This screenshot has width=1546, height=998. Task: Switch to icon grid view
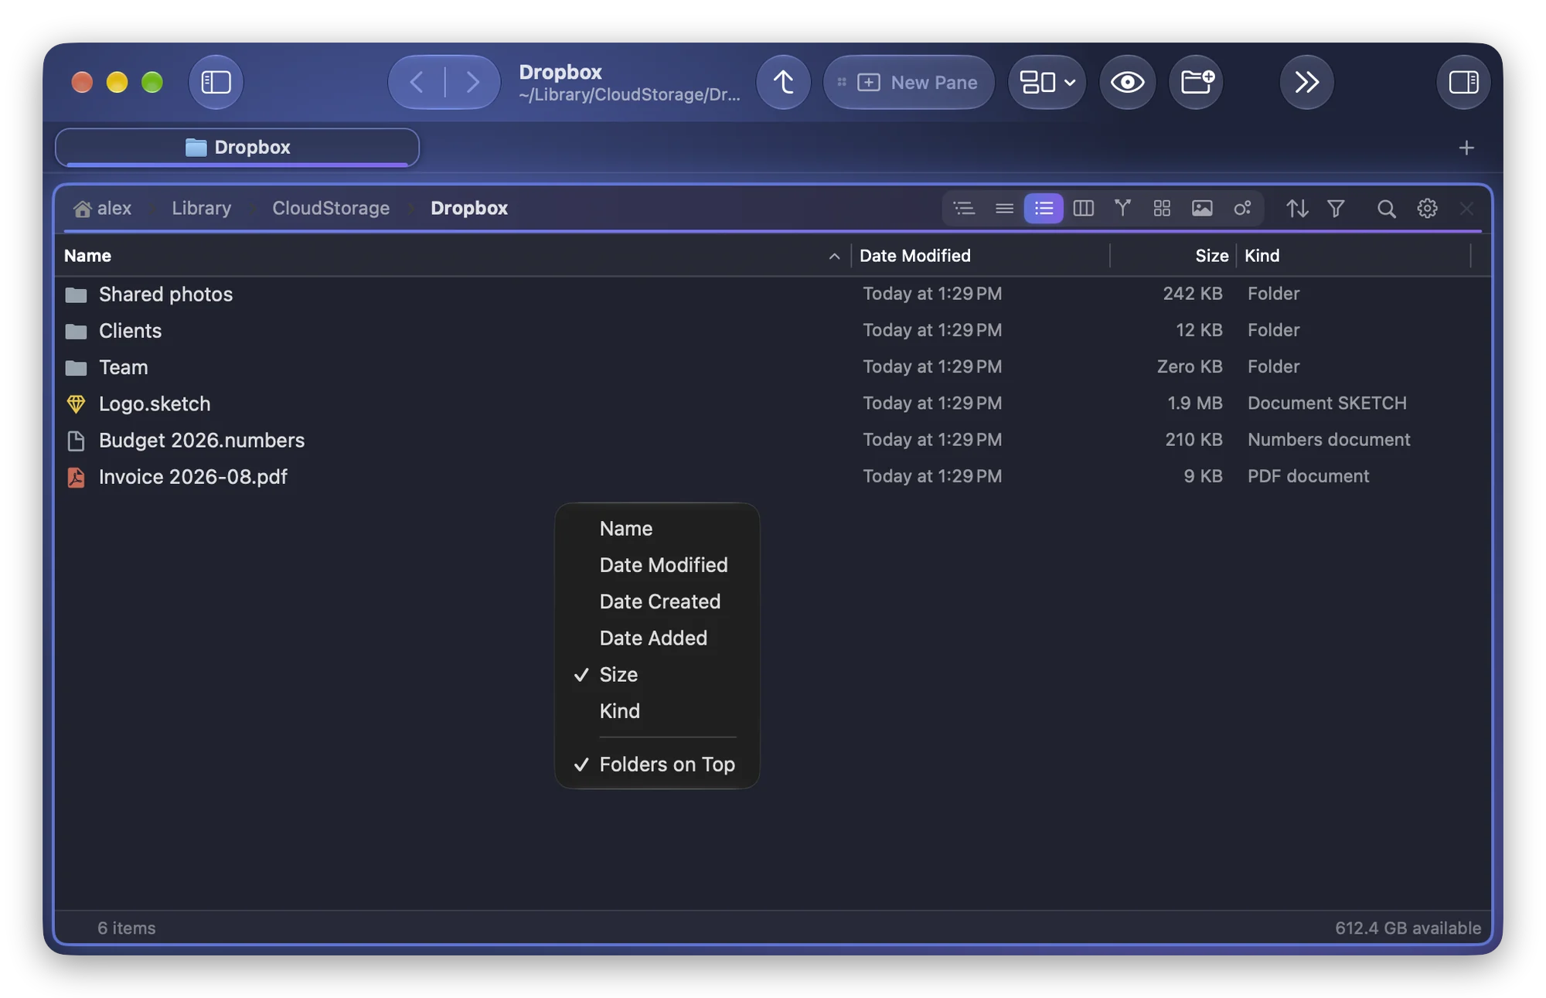pyautogui.click(x=1162, y=208)
